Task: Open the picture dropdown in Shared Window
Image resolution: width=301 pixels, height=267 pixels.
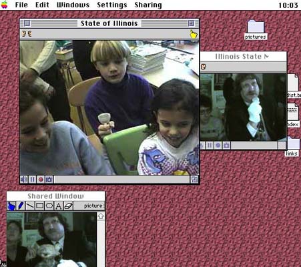Action: pos(93,206)
